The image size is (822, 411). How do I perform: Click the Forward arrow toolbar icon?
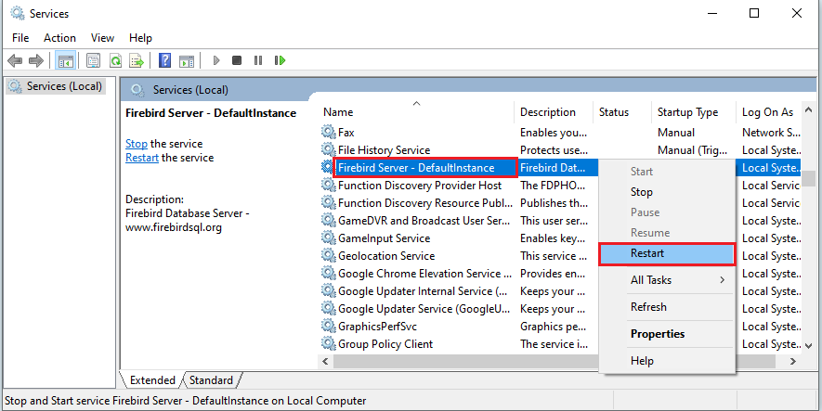(35, 60)
